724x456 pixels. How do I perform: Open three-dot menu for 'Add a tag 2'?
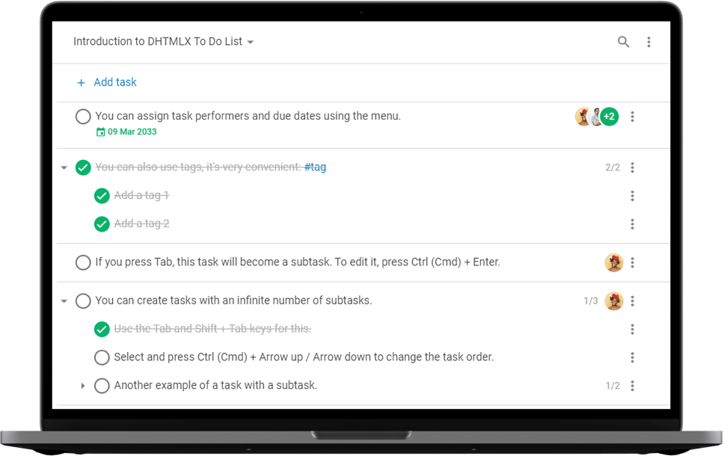click(633, 224)
